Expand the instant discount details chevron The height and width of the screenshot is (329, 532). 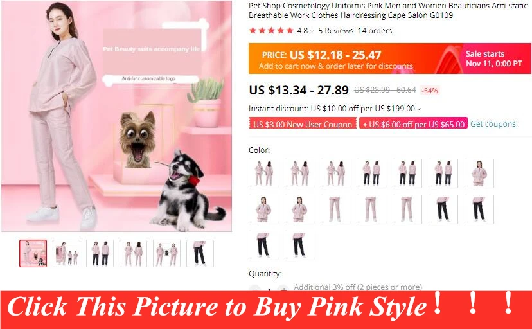(x=419, y=109)
